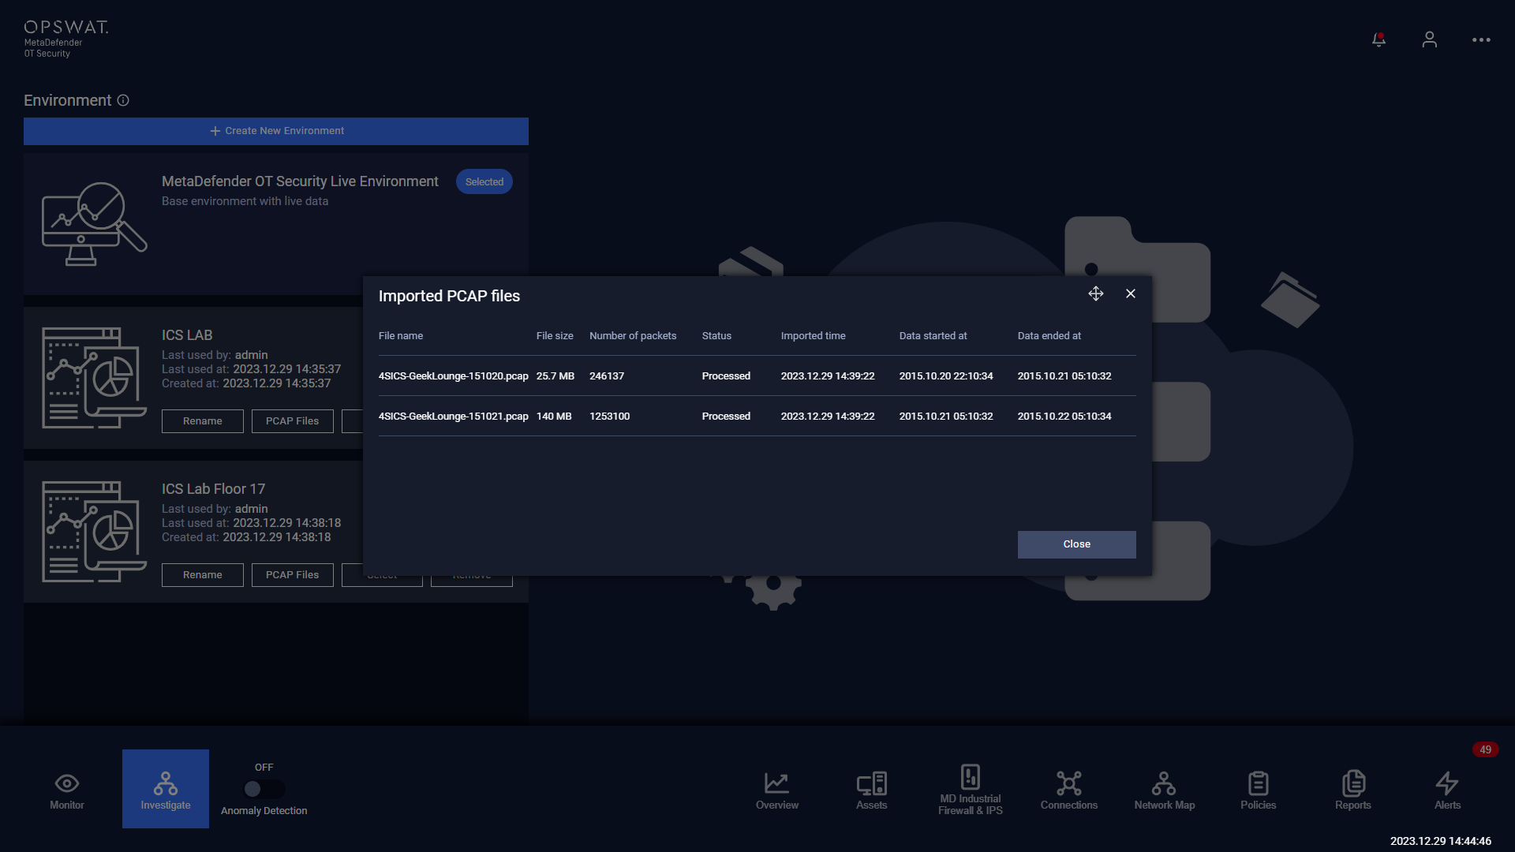Click the Close button in the dialog
Image resolution: width=1515 pixels, height=852 pixels.
(x=1076, y=544)
